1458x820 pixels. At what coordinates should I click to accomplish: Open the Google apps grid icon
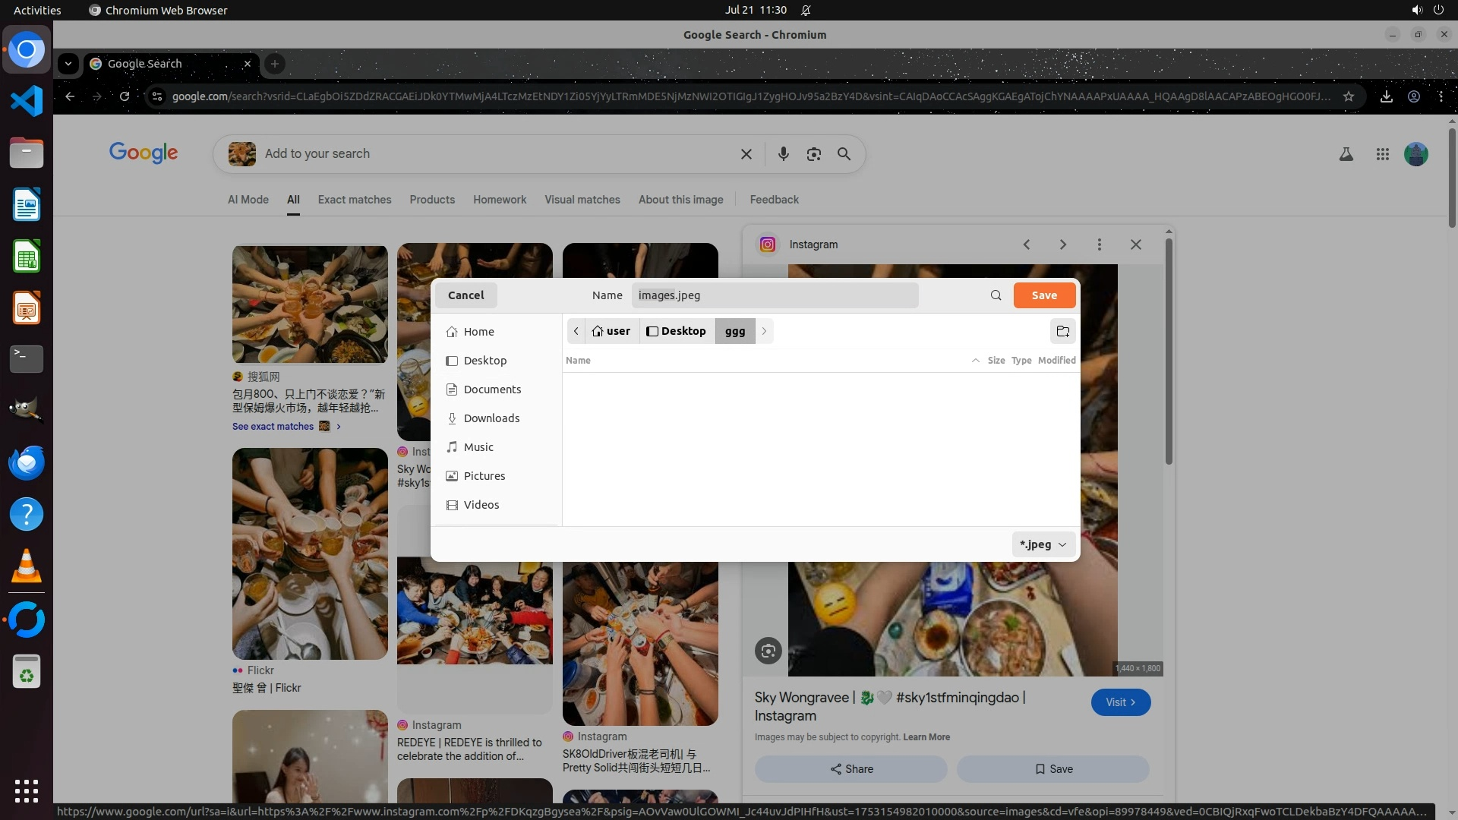click(x=1382, y=154)
